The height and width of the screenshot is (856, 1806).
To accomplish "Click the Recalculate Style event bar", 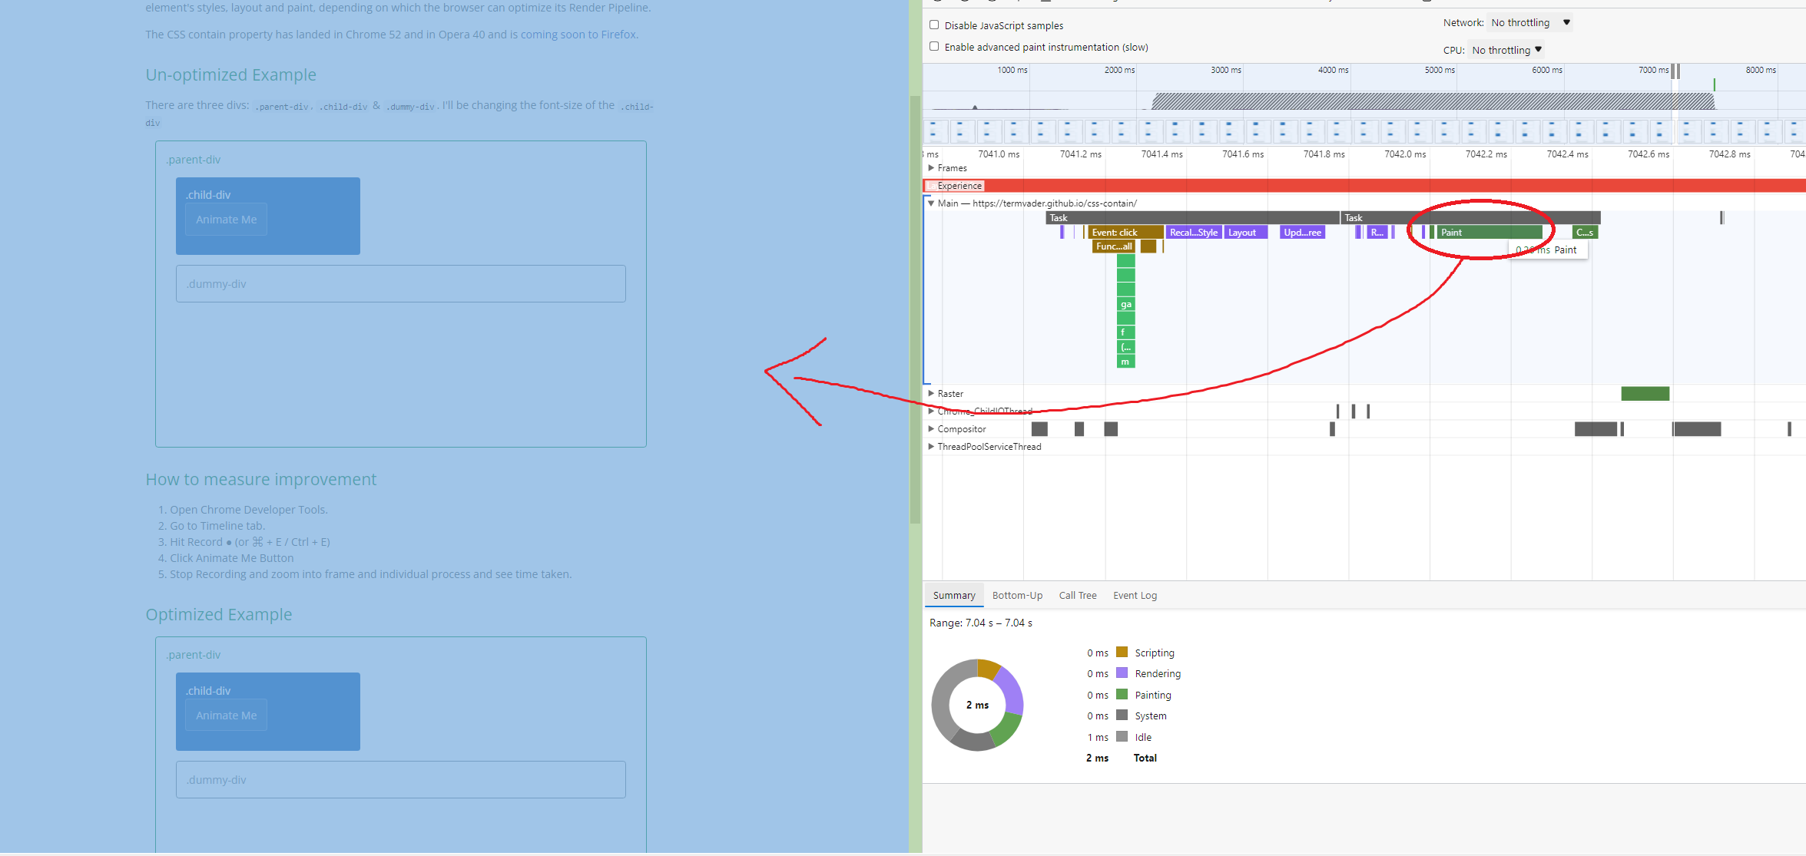I will coord(1193,233).
